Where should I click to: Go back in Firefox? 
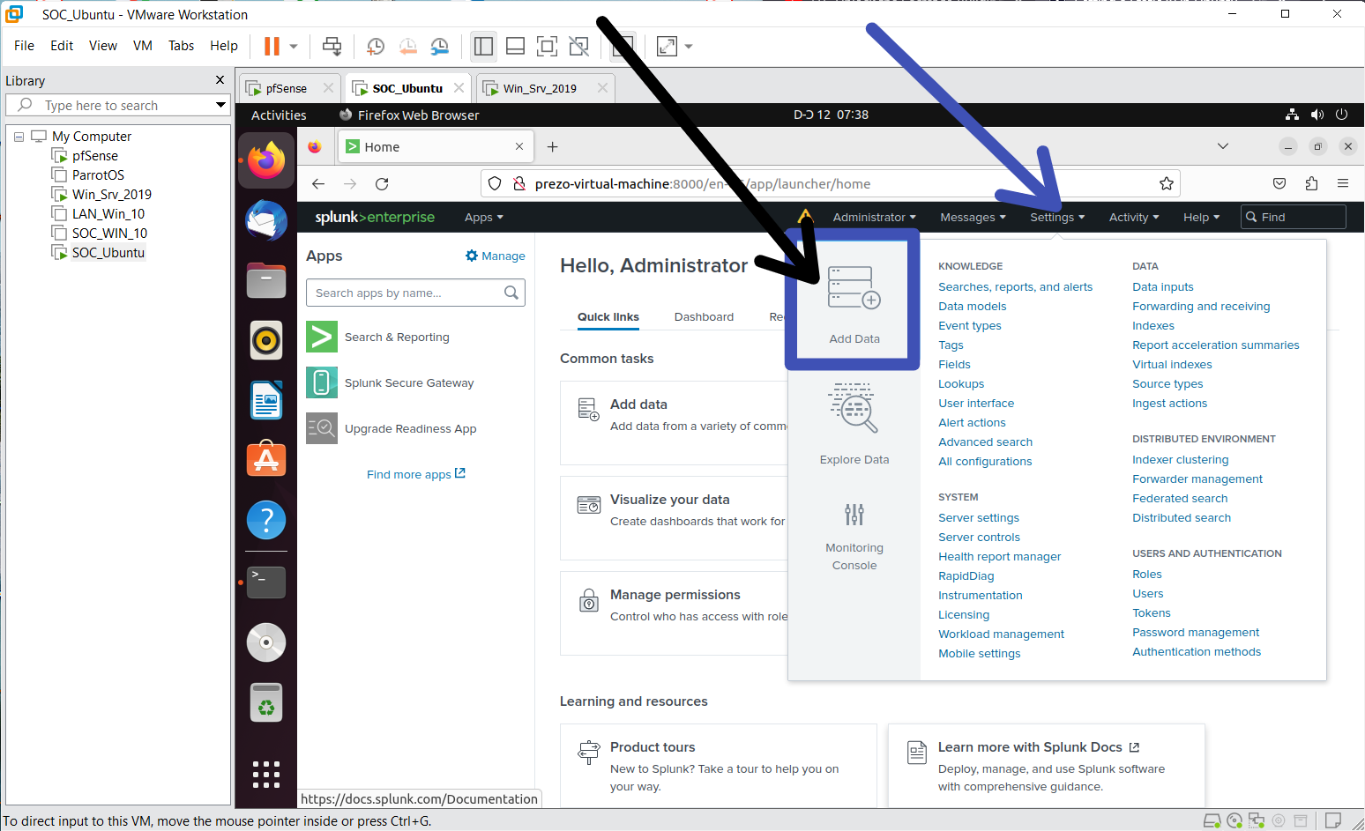pos(318,183)
